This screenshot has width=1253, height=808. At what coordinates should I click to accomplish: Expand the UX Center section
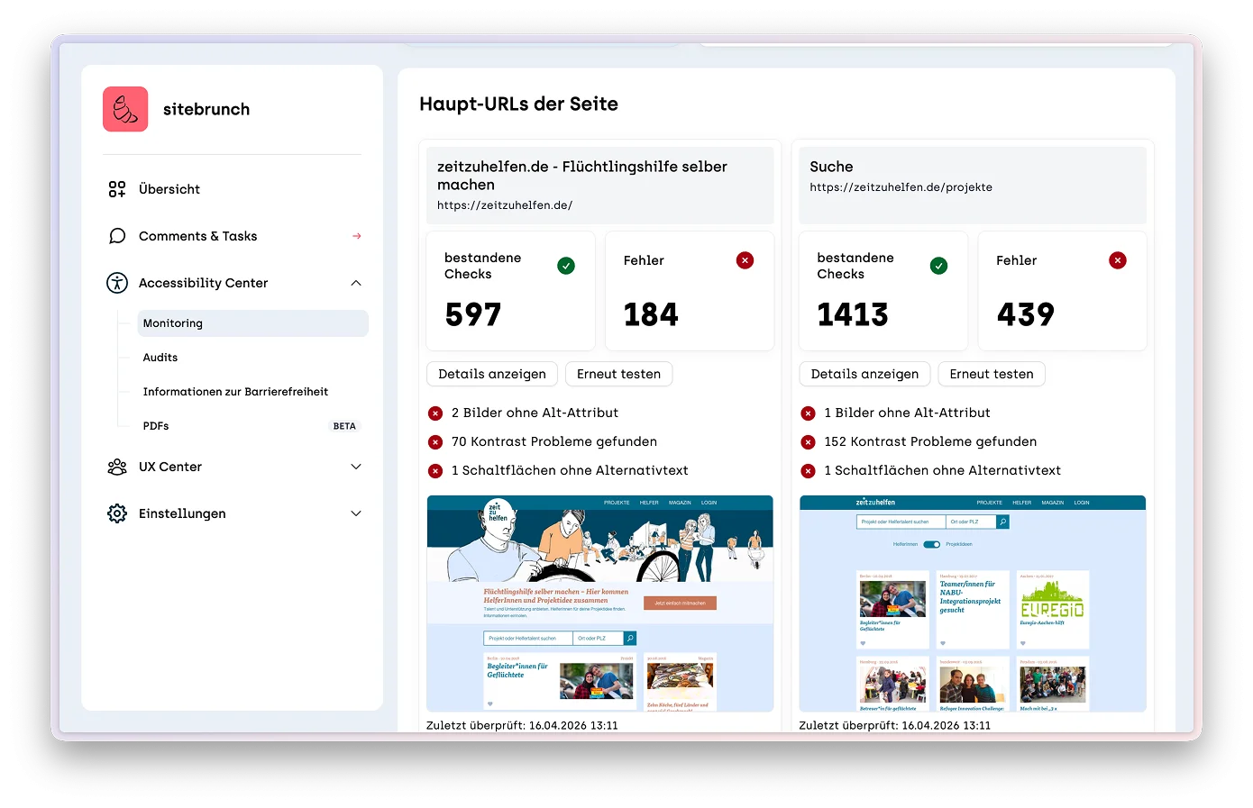(358, 467)
